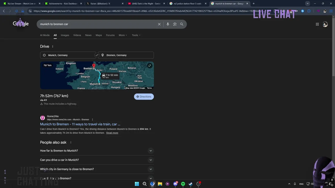Open File Explorer from taskbar
The image size is (335, 188).
[160, 184]
